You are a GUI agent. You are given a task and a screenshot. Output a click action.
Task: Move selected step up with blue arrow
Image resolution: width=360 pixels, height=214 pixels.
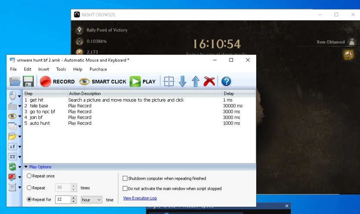[x=196, y=81]
